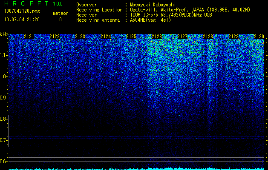Click the 1.1 kHz axis label

coord(3,55)
